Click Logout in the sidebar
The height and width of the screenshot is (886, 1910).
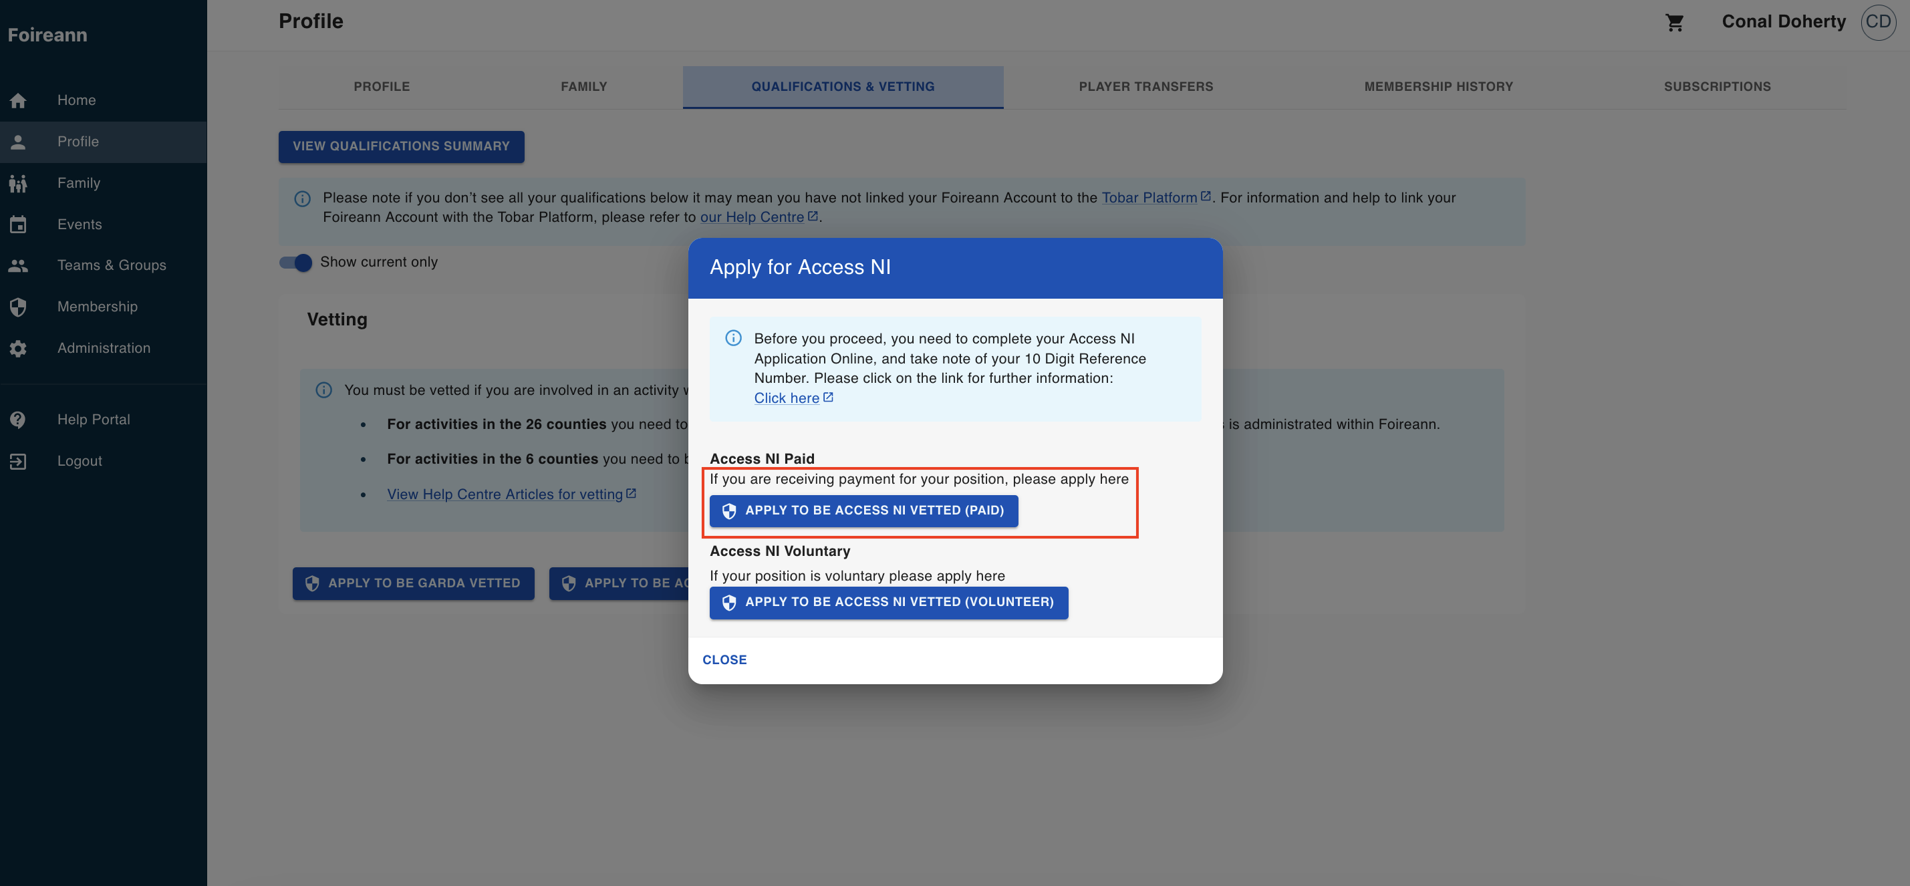(103, 461)
